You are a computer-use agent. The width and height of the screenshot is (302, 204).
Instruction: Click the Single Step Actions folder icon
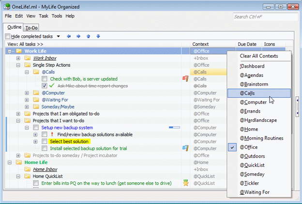tap(28, 65)
